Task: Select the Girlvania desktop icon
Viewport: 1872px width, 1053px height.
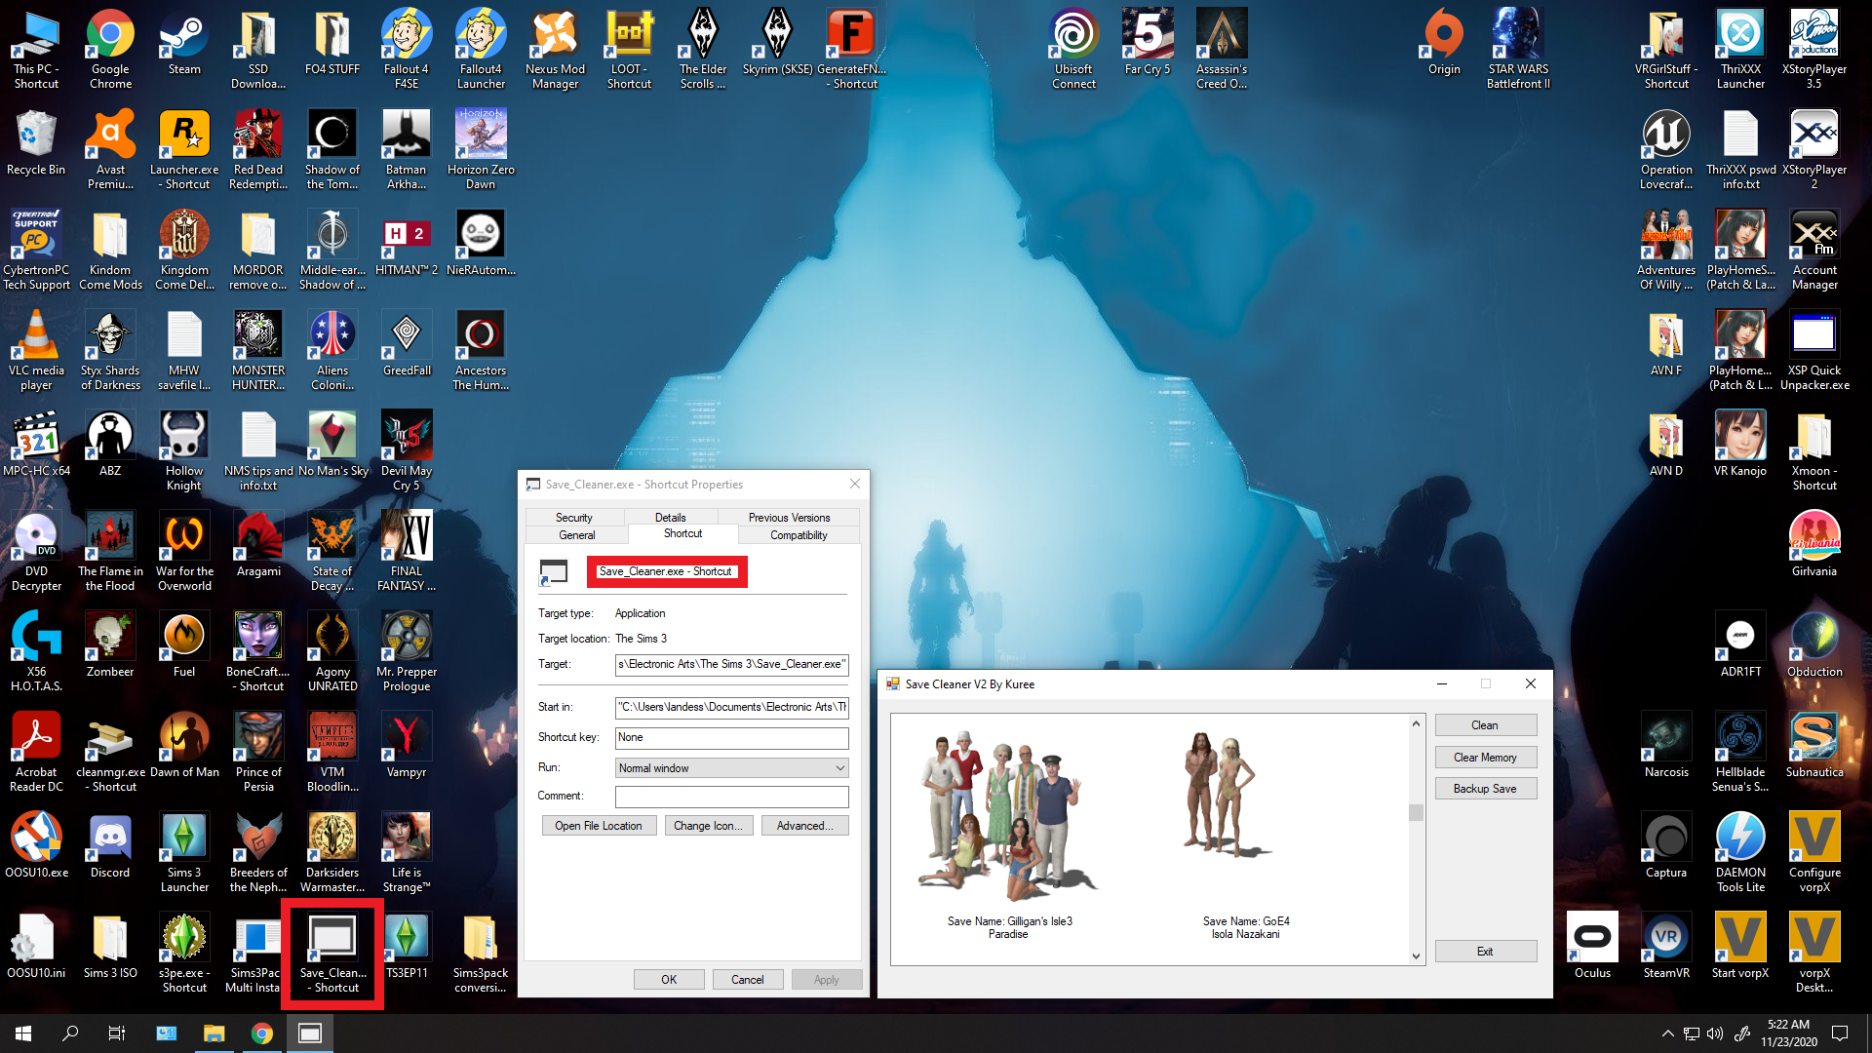Action: pos(1814,544)
